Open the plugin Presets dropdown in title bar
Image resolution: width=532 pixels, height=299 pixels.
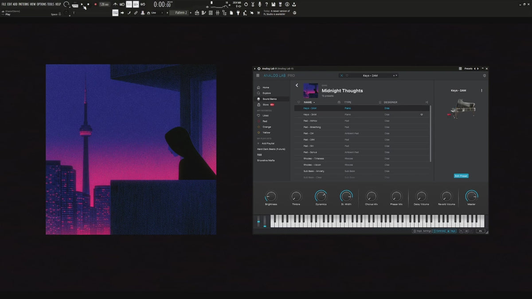coord(469,69)
